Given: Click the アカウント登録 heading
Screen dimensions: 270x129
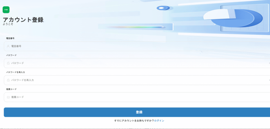Looking at the screenshot, I should click(23, 20).
